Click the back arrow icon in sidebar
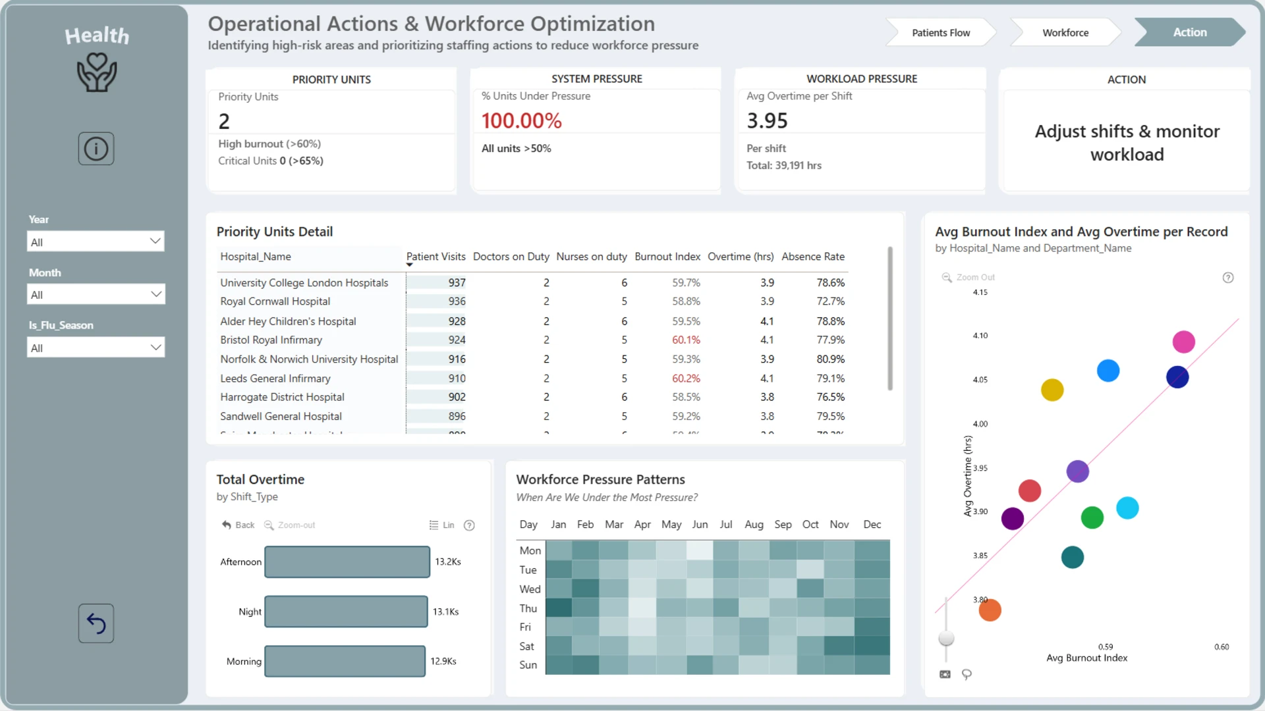The image size is (1265, 711). pyautogui.click(x=96, y=623)
